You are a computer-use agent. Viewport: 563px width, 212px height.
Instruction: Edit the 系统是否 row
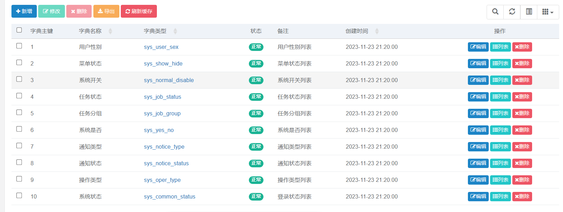pyautogui.click(x=478, y=130)
